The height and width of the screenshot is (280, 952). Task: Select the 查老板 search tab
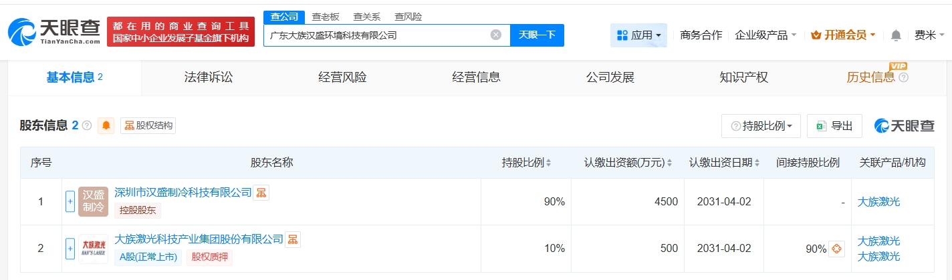[326, 17]
